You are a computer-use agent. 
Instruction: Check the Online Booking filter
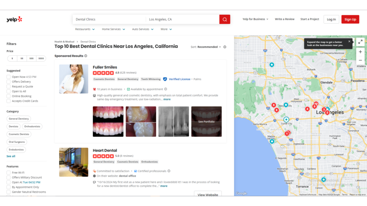(x=9, y=96)
